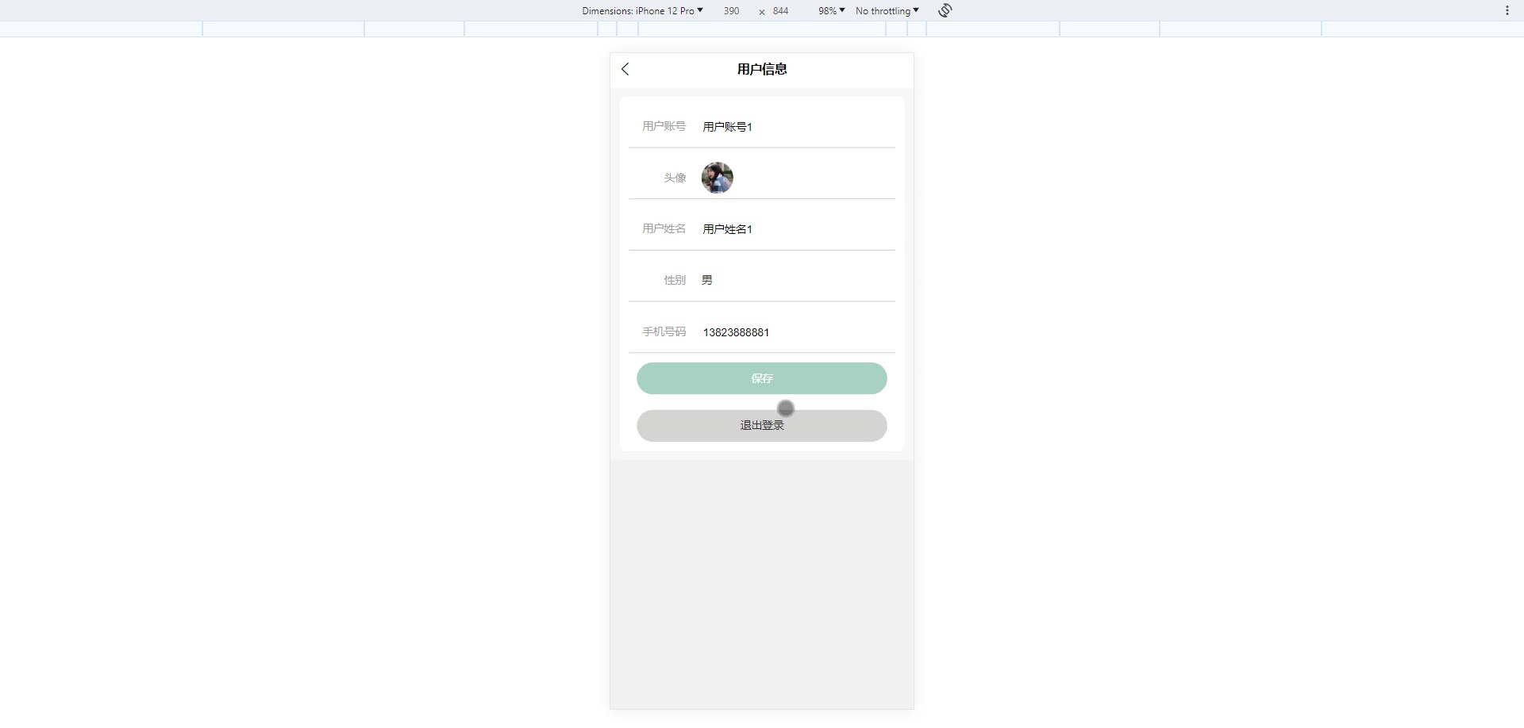This screenshot has height=728, width=1524.
Task: Click the 用户信息 page title
Action: point(762,69)
